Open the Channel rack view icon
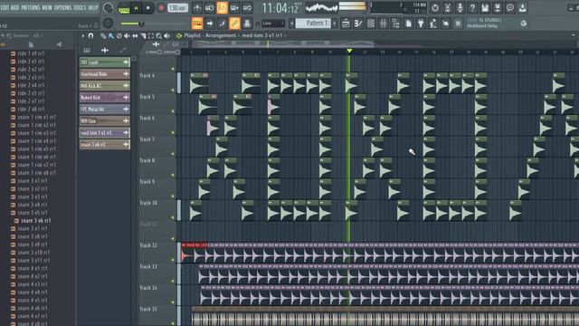579x326 pixels. [x=371, y=24]
